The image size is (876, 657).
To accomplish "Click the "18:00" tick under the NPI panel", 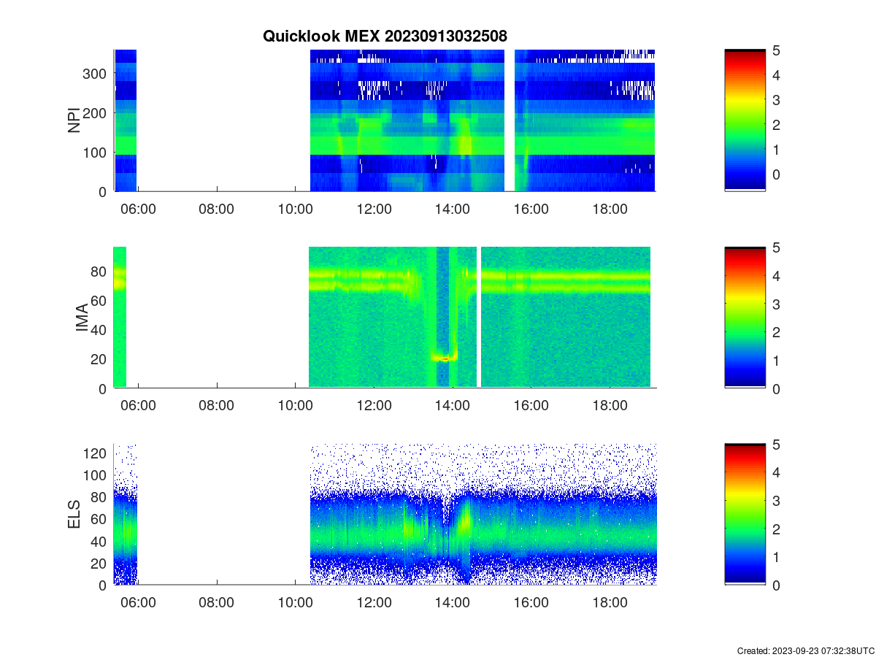I will 610,209.
